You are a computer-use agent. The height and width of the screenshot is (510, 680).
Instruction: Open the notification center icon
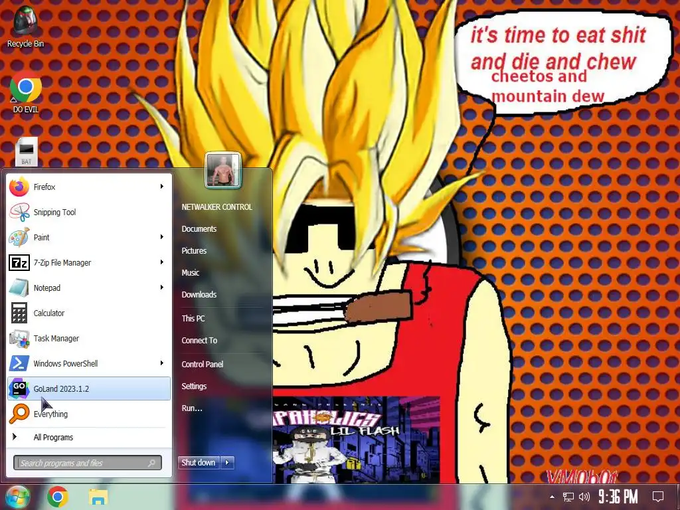pos(658,497)
